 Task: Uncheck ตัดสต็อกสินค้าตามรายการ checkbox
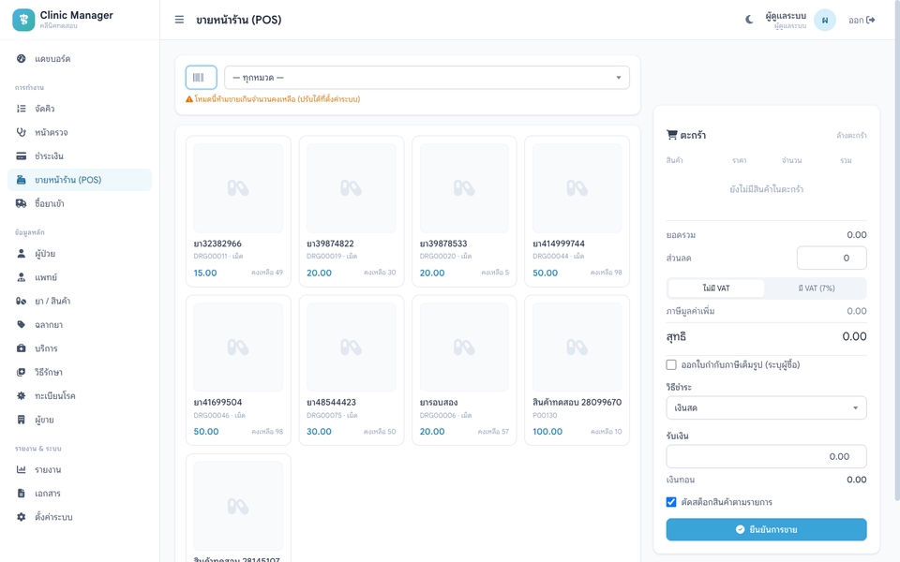(671, 502)
